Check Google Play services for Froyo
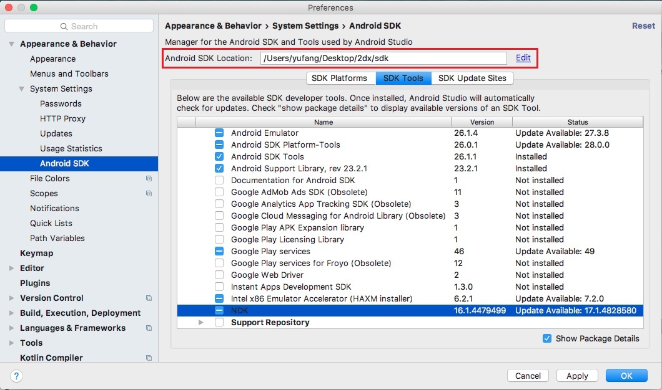 tap(219, 264)
